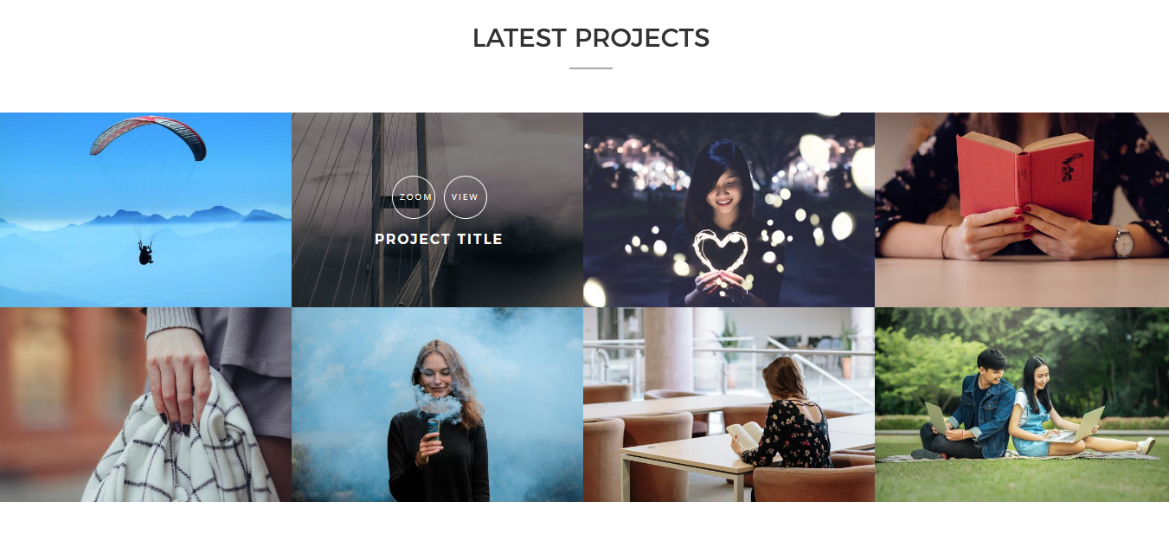Open the woman in blue smoke thumbnail
The image size is (1169, 547).
pos(437,404)
